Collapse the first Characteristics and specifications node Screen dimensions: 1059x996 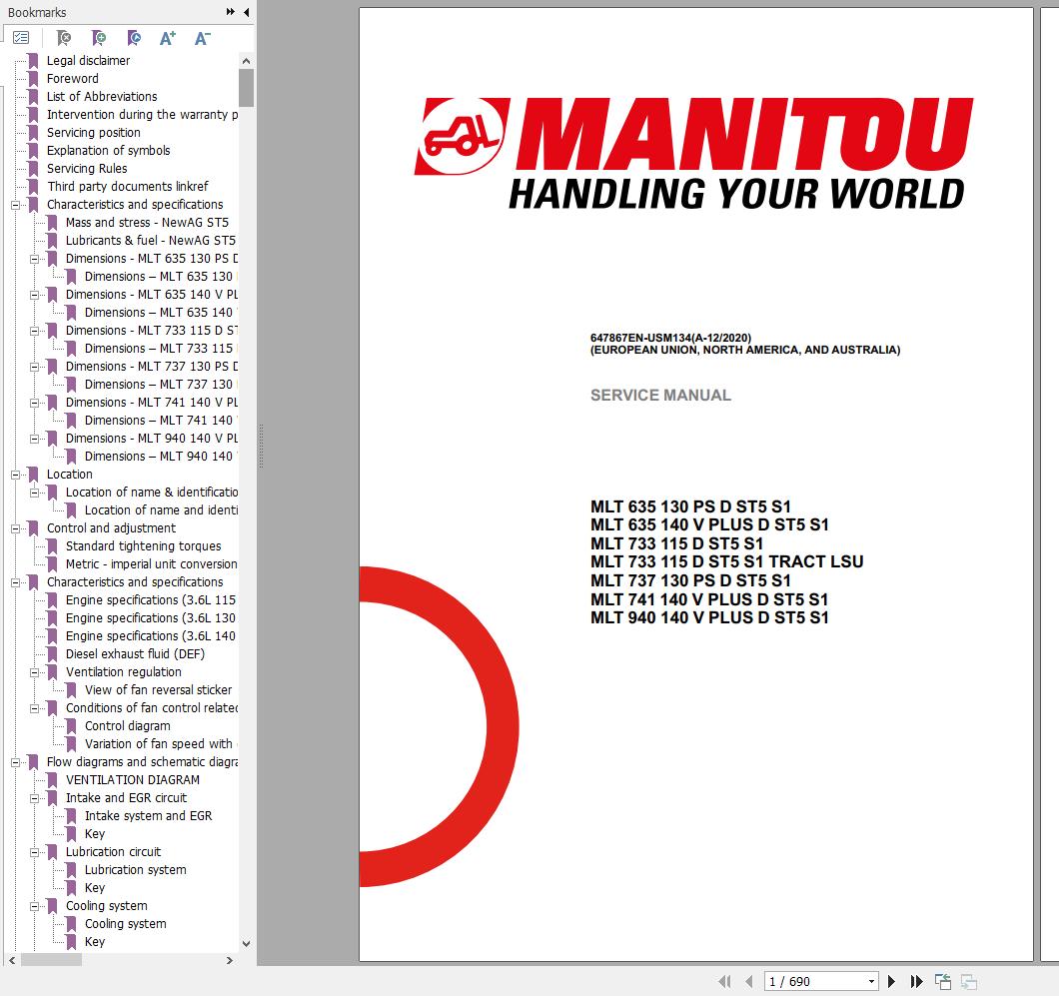(x=16, y=205)
